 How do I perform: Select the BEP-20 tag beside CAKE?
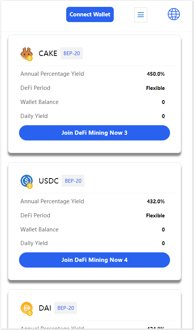72,53
